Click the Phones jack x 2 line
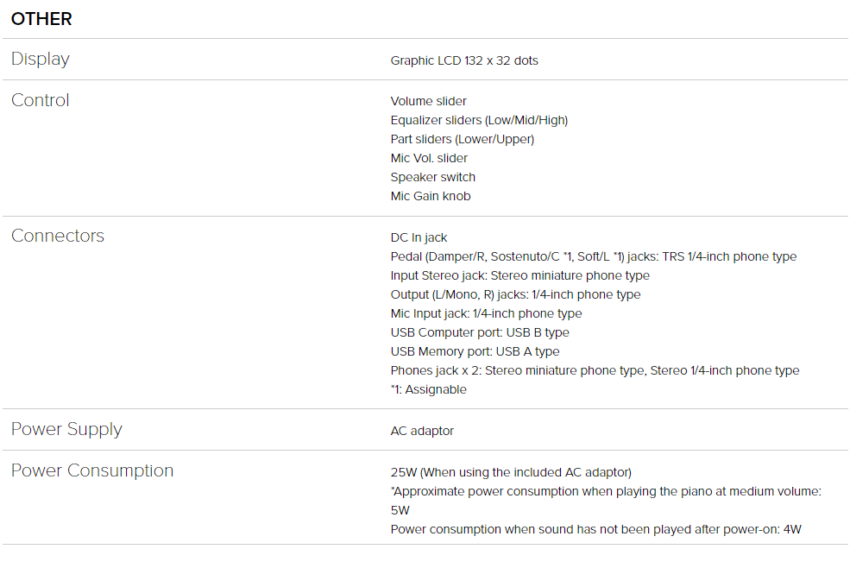The height and width of the screenshot is (568, 850). [595, 370]
